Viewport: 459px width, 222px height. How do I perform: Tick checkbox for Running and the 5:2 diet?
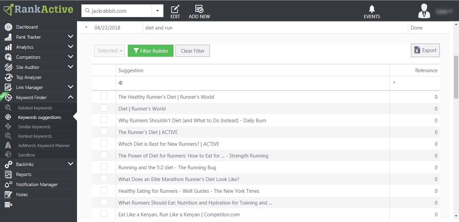pos(104,167)
